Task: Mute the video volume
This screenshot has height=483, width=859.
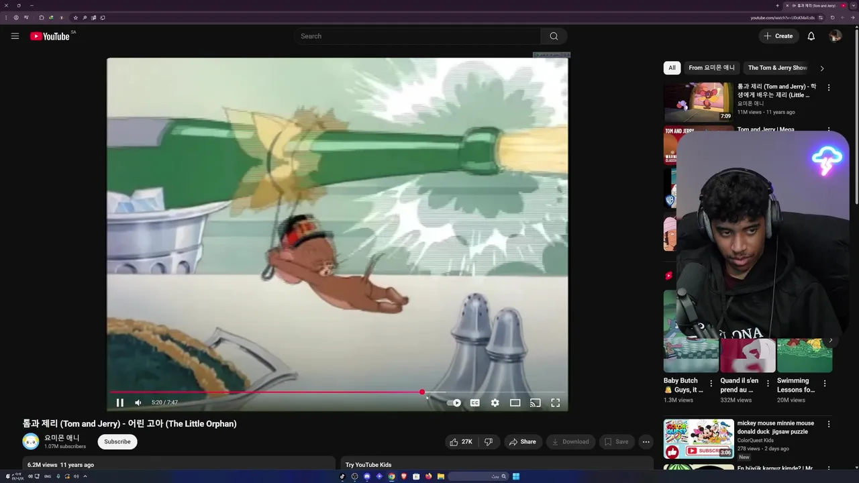Action: 138,402
